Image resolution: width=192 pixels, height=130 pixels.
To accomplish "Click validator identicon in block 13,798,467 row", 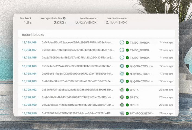I will [x=122, y=50].
